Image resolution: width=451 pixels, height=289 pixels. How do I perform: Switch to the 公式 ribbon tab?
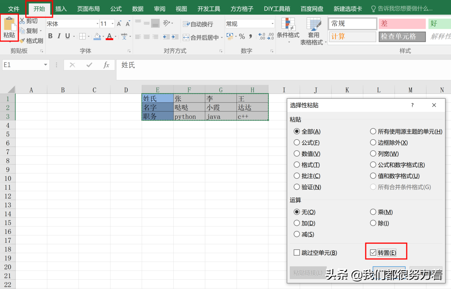click(x=116, y=9)
